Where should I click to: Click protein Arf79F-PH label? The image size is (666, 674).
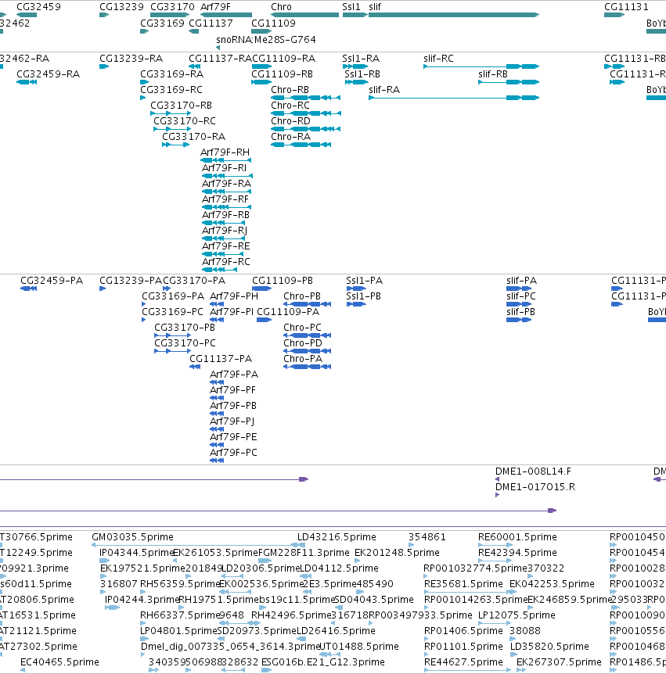[x=234, y=296]
